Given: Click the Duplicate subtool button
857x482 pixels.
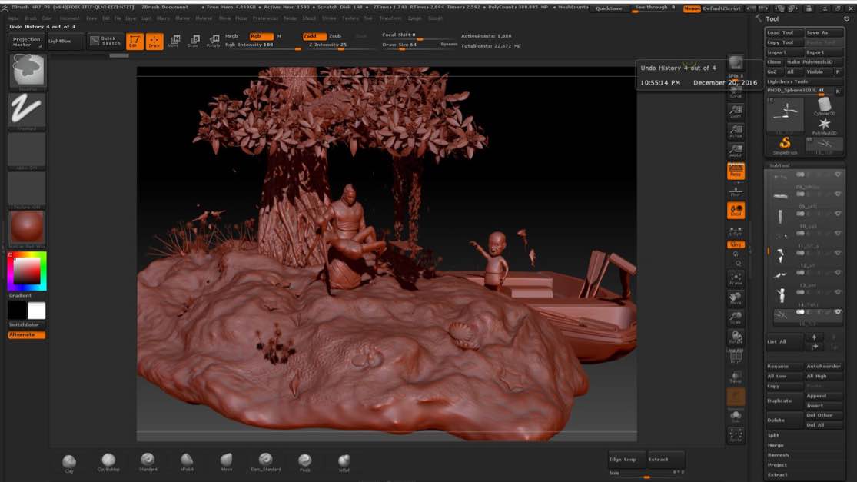Looking at the screenshot, I should coord(784,401).
